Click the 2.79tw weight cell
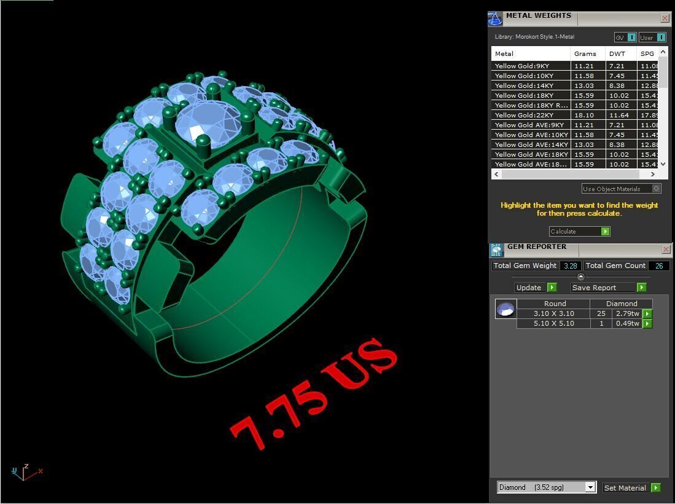This screenshot has width=675, height=504. click(x=628, y=313)
